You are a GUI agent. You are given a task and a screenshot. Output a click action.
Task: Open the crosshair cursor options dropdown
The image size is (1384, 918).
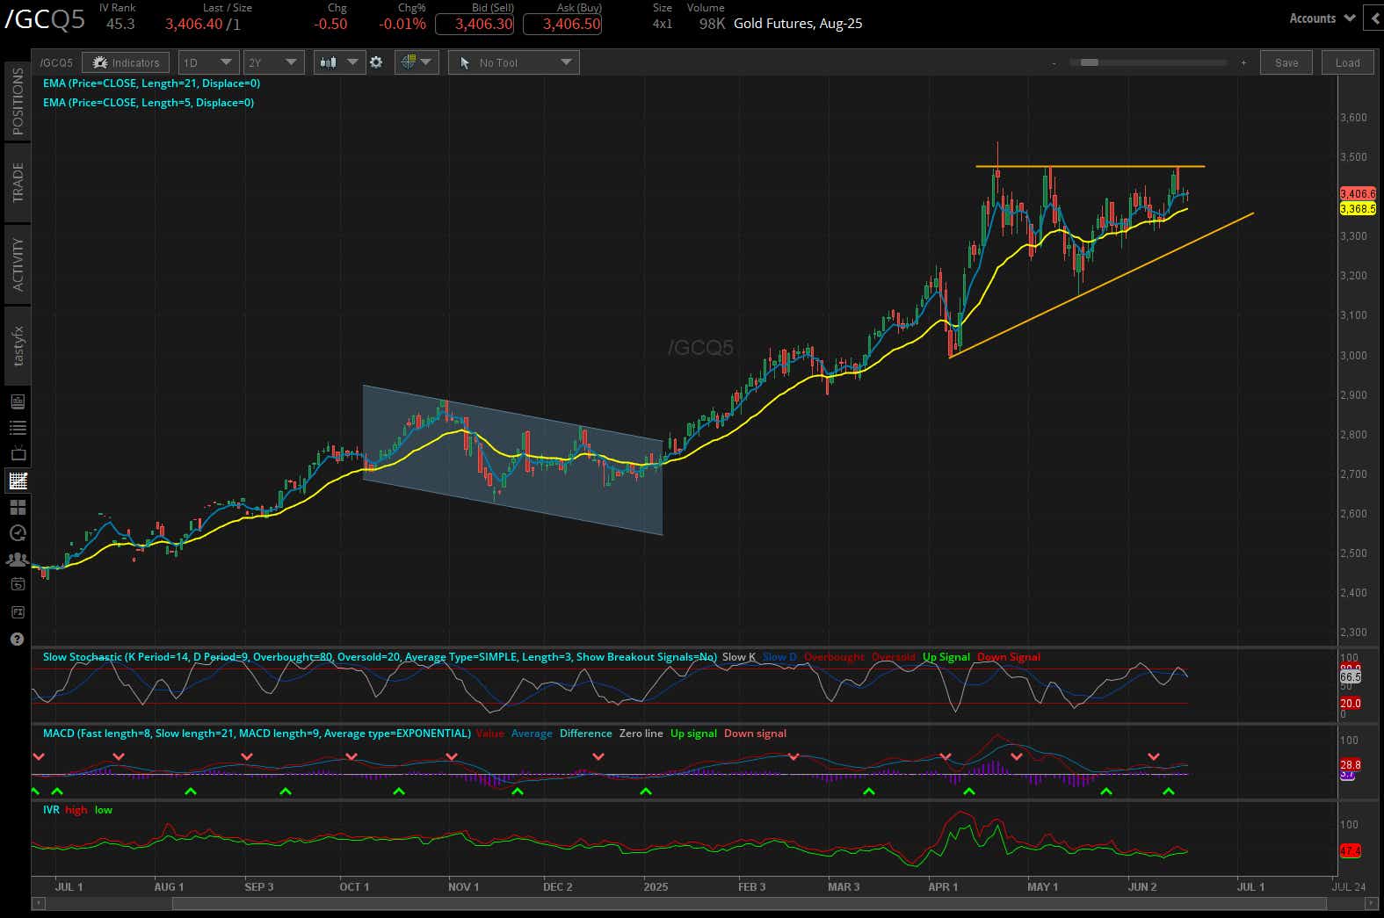(x=417, y=62)
